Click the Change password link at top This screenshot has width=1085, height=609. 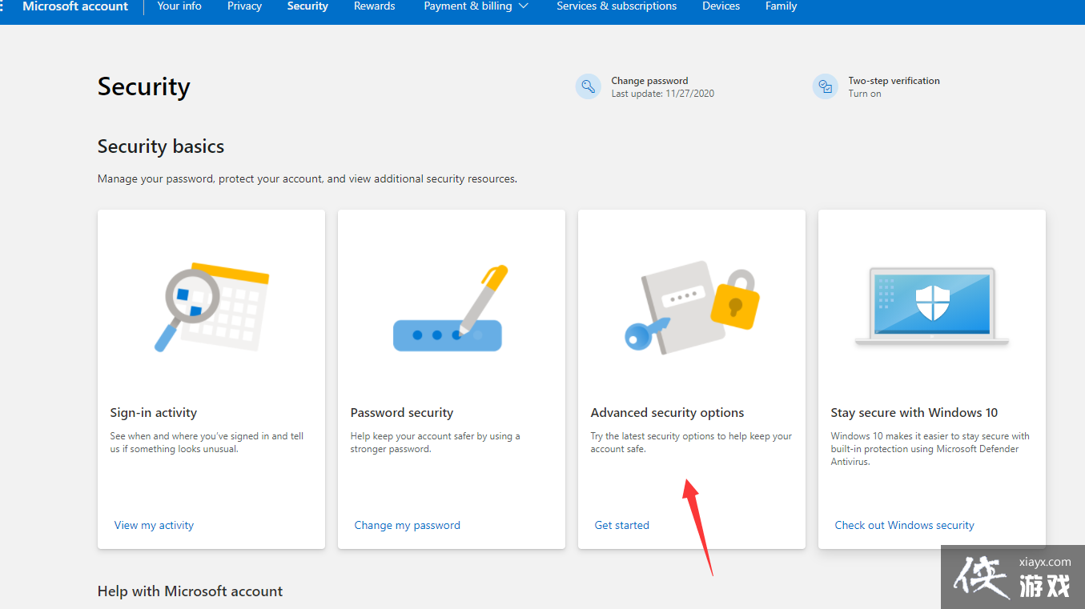[x=649, y=81]
